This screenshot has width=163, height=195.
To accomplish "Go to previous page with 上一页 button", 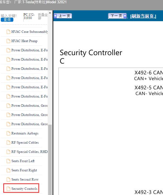I will coord(63,16).
